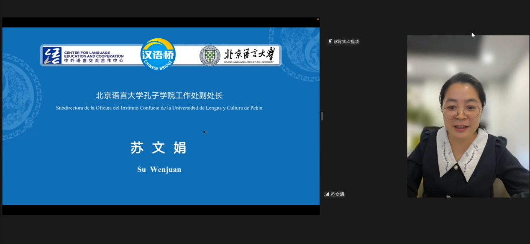This screenshot has height=244, width=530.
Task: Click the 北京语言大学 calligraphy logo text
Action: (250, 54)
